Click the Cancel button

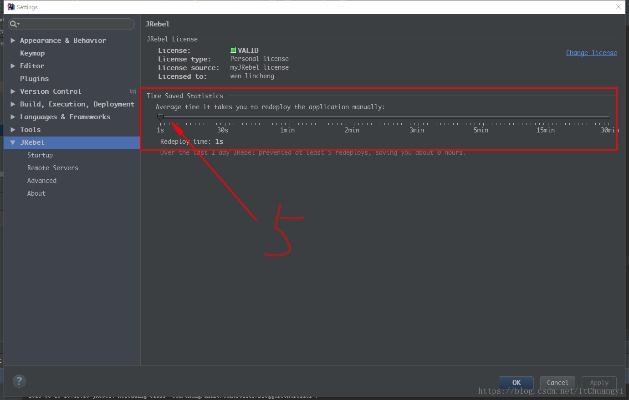click(x=557, y=383)
